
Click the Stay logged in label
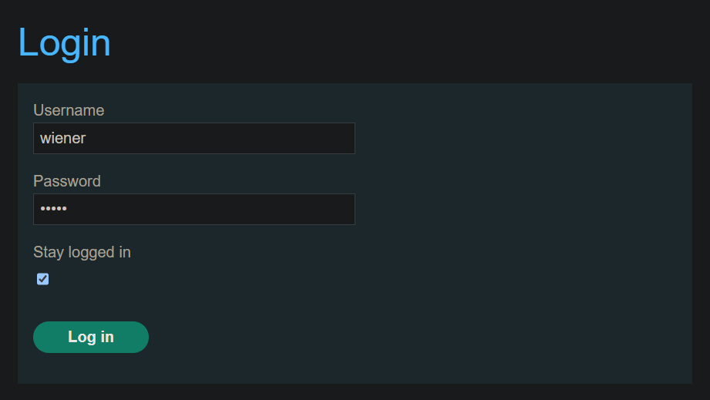pos(82,252)
